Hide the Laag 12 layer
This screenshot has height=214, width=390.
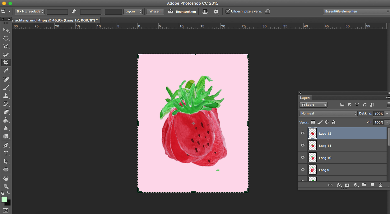[303, 133]
